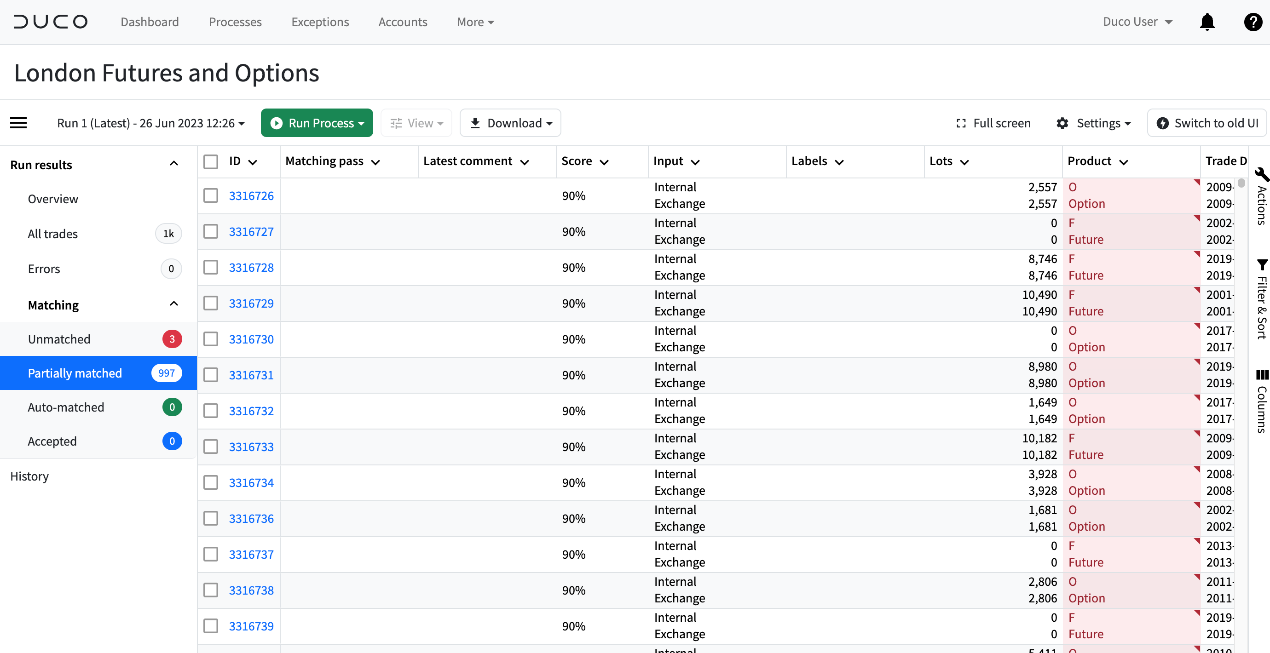Click the Run Process button
The image size is (1270, 653).
(317, 123)
